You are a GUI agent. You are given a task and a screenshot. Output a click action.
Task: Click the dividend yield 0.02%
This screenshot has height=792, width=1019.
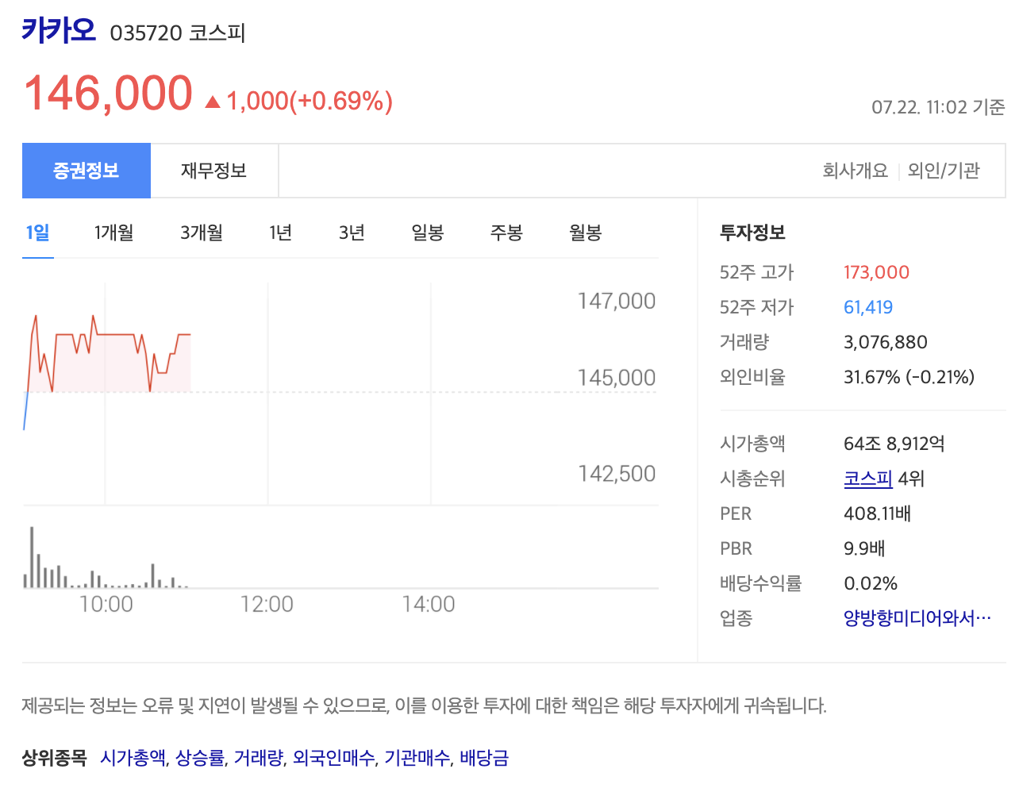pos(871,583)
